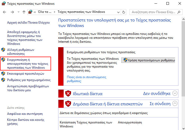Click the scrollbar down arrow
This screenshot has width=185, height=130.
[x=183, y=128]
